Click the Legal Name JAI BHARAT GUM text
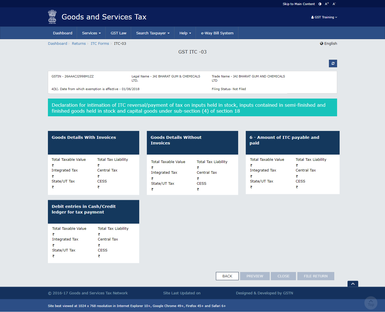This screenshot has height=312, width=385. (166, 78)
